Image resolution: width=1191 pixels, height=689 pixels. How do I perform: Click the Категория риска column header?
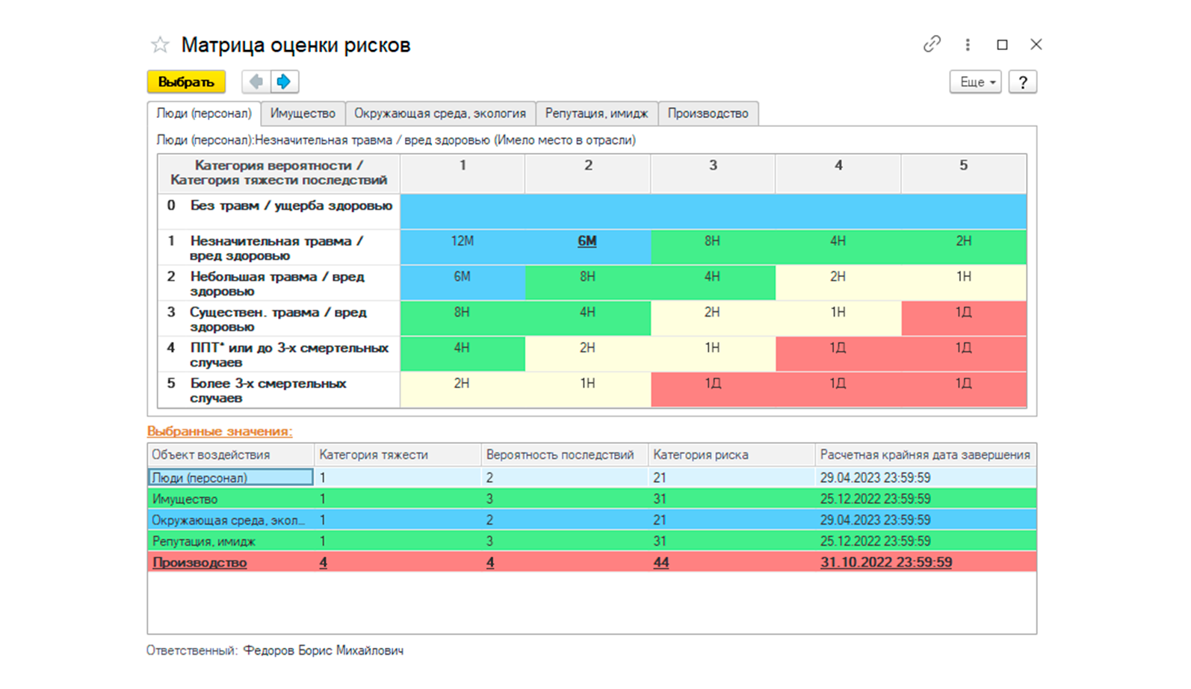(x=700, y=455)
